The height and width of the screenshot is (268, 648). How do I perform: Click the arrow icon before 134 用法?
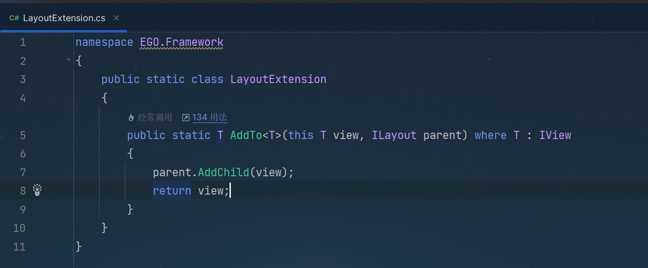pos(186,118)
